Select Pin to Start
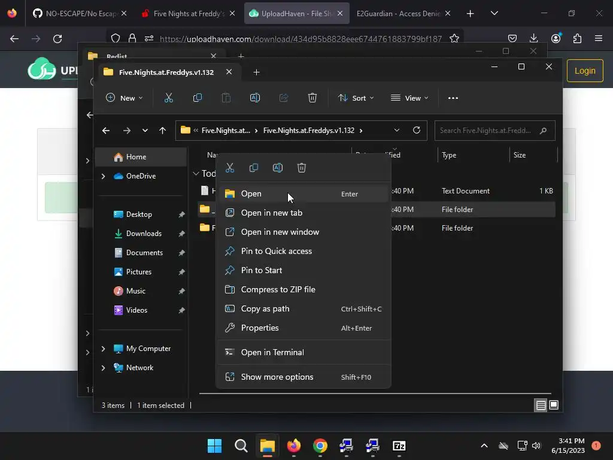613x460 pixels. click(304, 270)
